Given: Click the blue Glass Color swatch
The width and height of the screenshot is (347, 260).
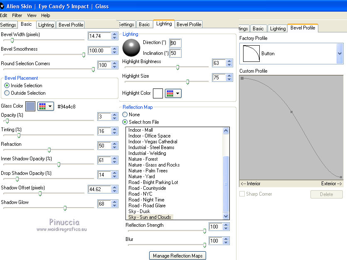Looking at the screenshot, I should (30, 106).
